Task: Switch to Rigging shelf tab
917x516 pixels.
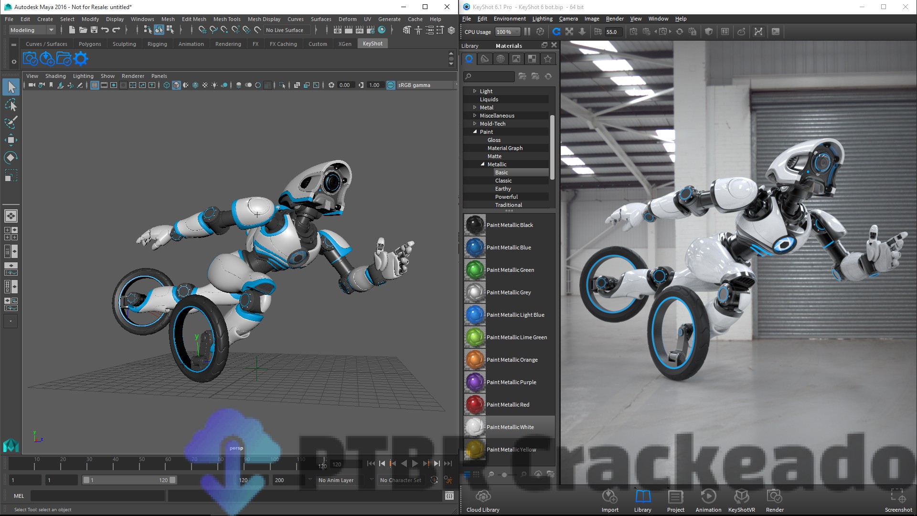Action: click(x=157, y=43)
